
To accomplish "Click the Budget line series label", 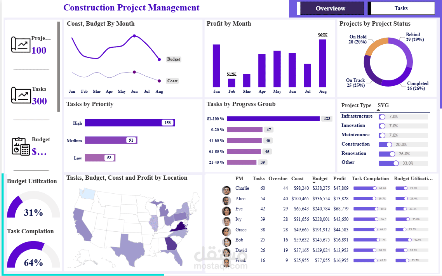I will tap(173, 59).
